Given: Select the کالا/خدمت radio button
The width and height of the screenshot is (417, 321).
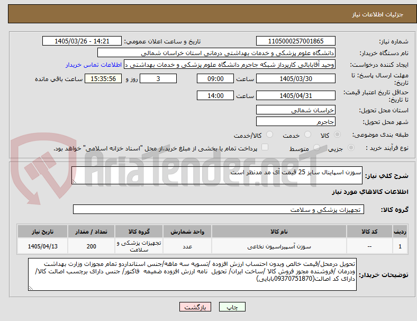Looking at the screenshot, I should click(x=270, y=135).
